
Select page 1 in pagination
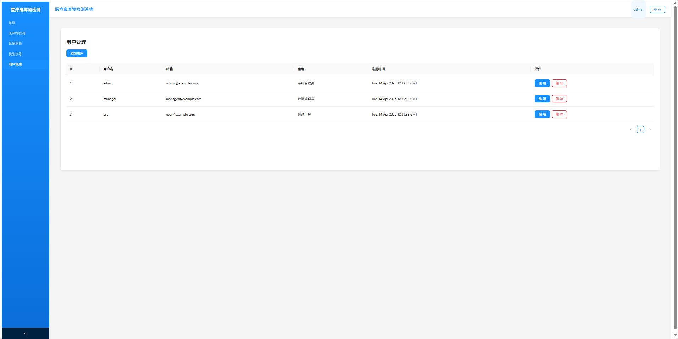pos(640,129)
